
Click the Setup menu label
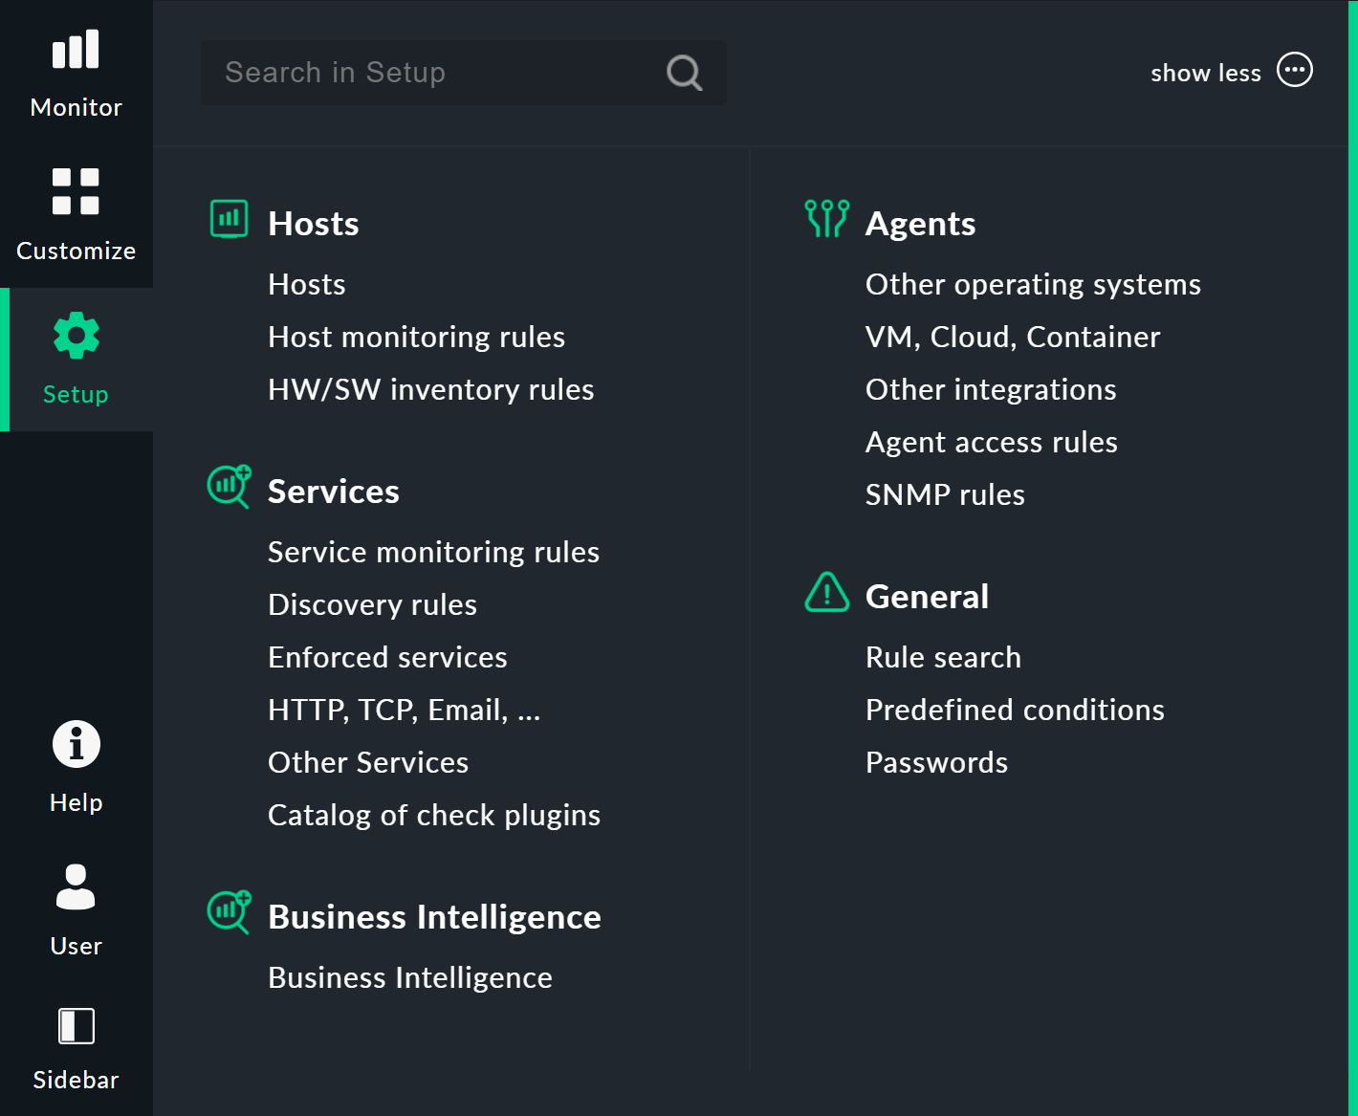[x=77, y=394]
